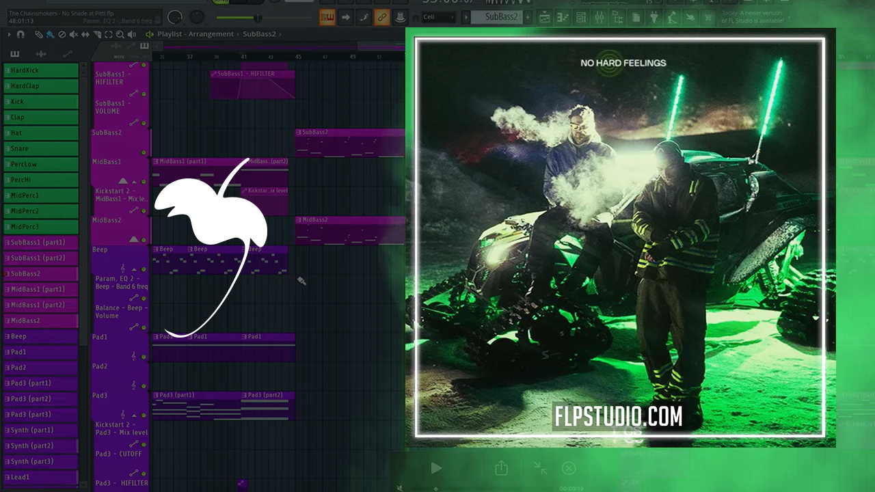Click the treble clef icon on Beep track

pos(123,269)
